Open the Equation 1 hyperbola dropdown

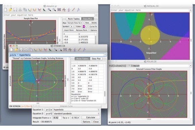click(72, 110)
